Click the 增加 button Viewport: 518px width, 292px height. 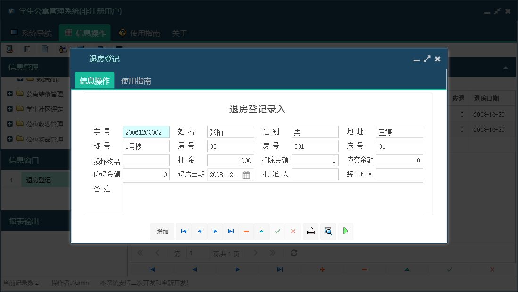point(162,232)
